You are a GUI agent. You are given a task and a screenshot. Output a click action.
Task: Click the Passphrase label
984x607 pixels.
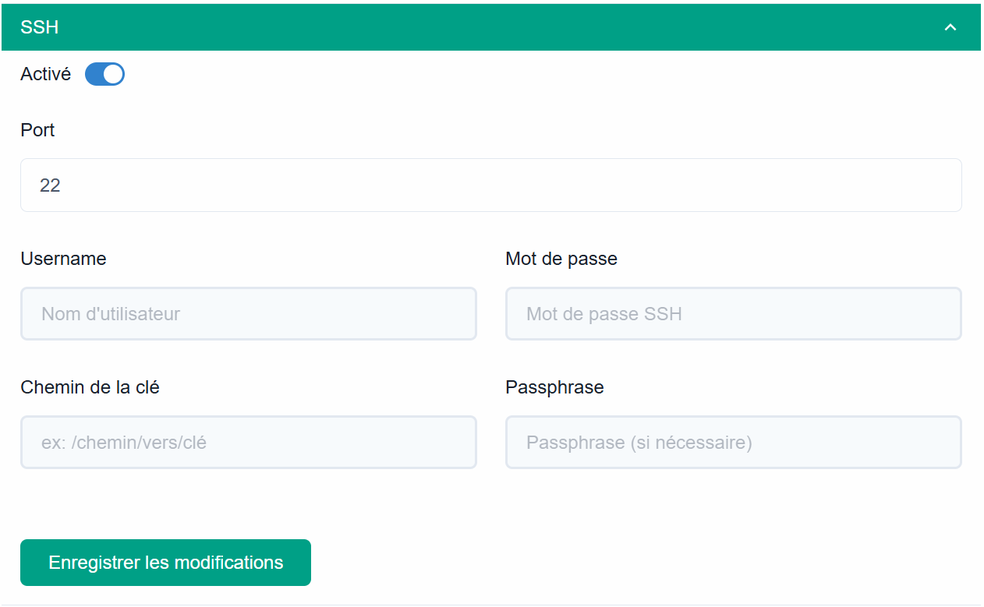click(x=554, y=387)
